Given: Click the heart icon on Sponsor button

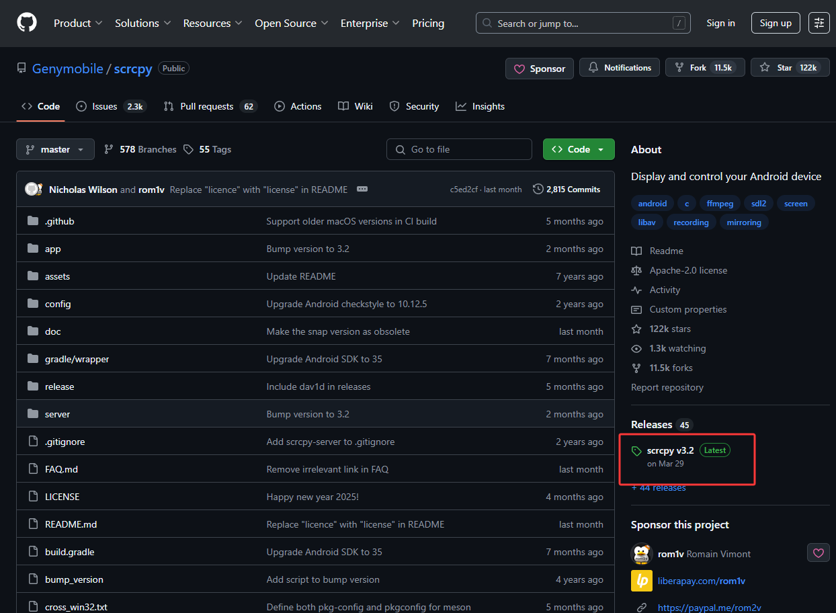Looking at the screenshot, I should [519, 69].
